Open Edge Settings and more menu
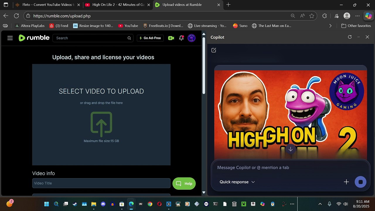375x211 pixels. click(x=357, y=16)
